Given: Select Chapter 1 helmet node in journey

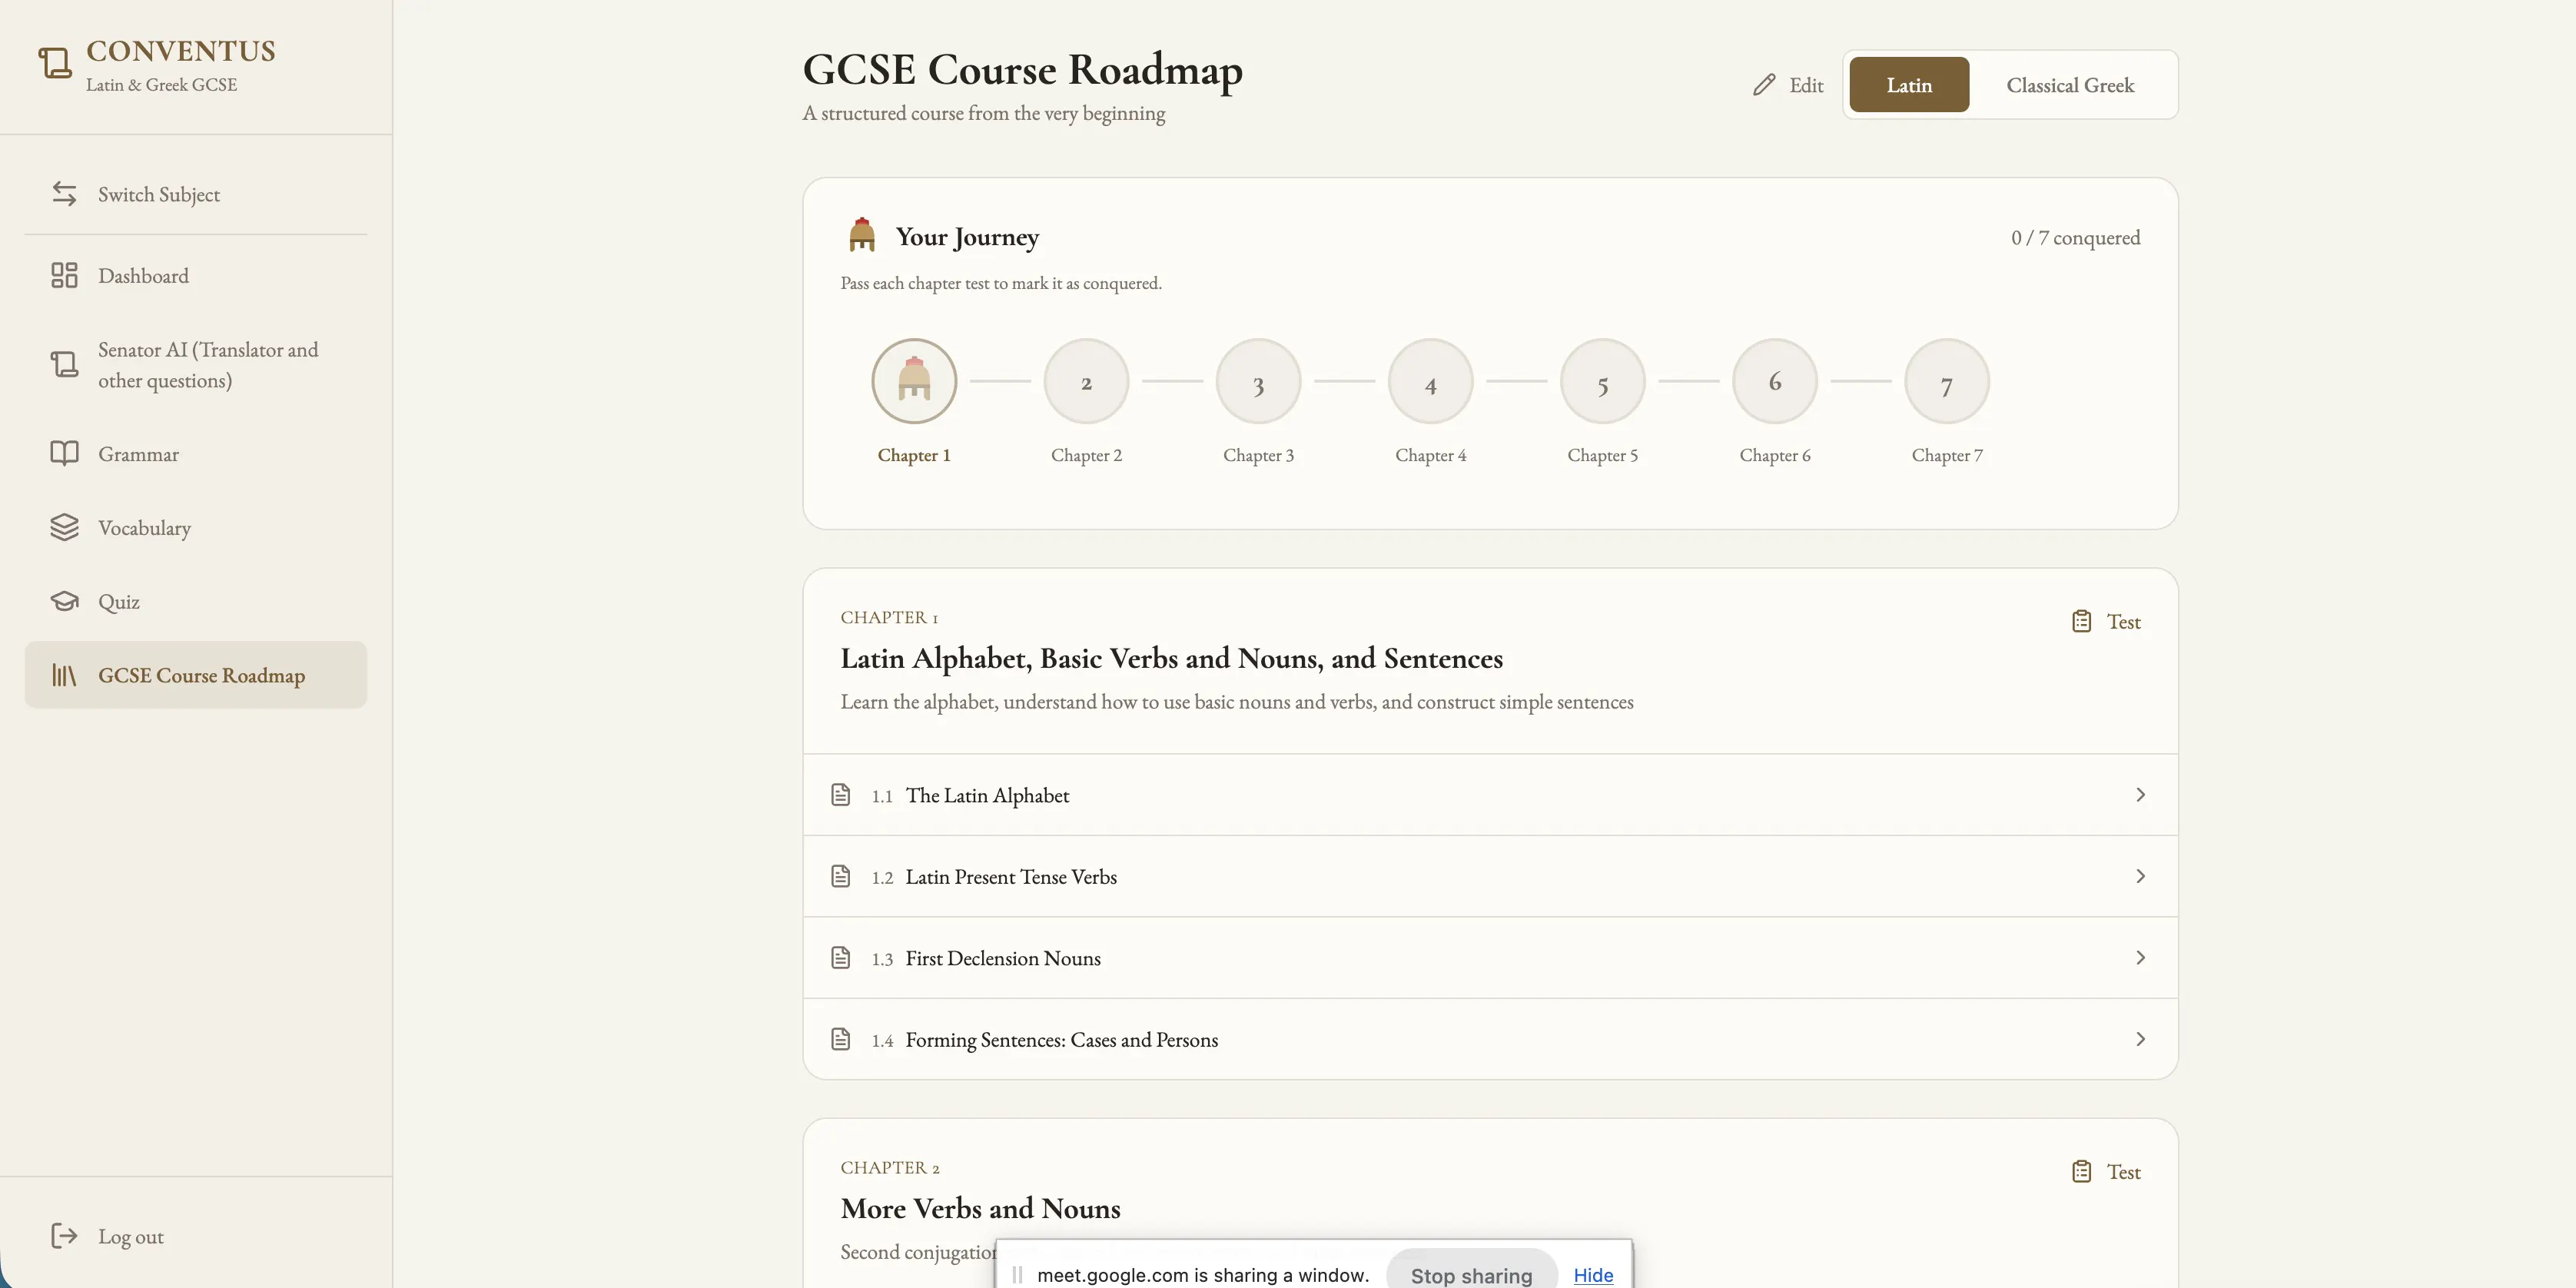Looking at the screenshot, I should 914,381.
